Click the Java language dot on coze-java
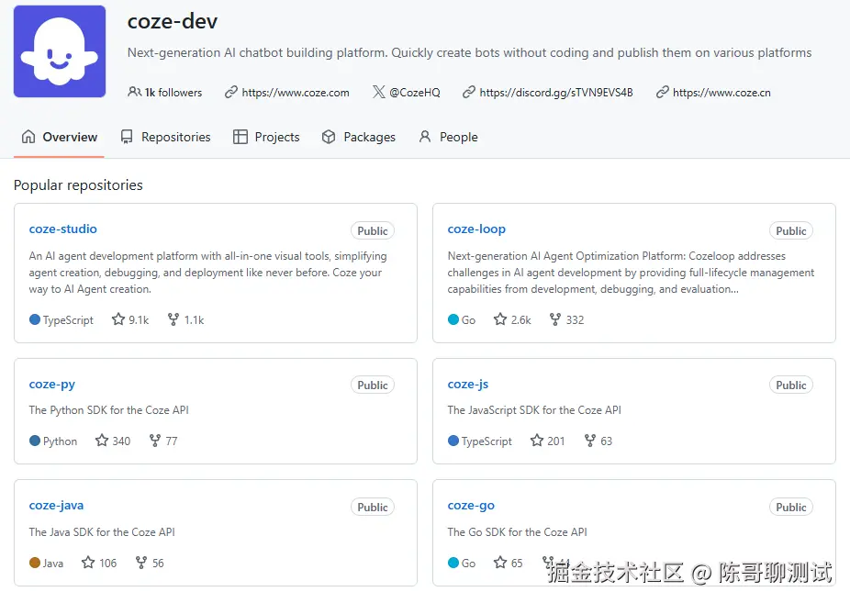The height and width of the screenshot is (603, 850). tap(35, 563)
